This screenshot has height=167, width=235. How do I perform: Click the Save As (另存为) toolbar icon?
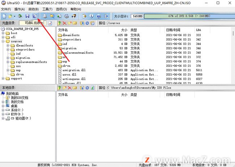pos(35,16)
